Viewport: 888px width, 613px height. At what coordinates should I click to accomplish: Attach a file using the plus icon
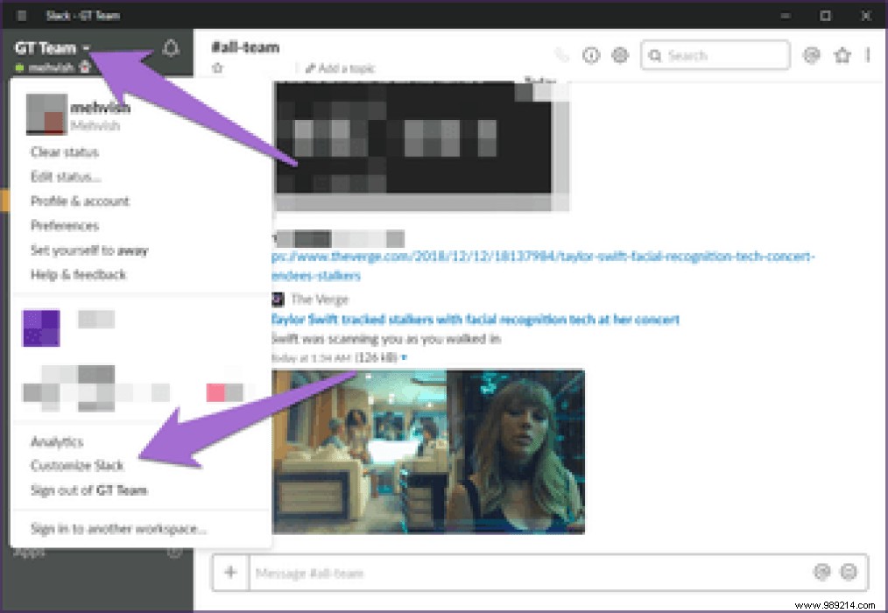(230, 573)
